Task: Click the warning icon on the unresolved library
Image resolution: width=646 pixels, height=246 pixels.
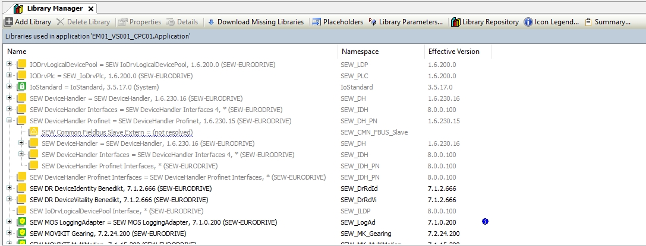Action: (33, 132)
